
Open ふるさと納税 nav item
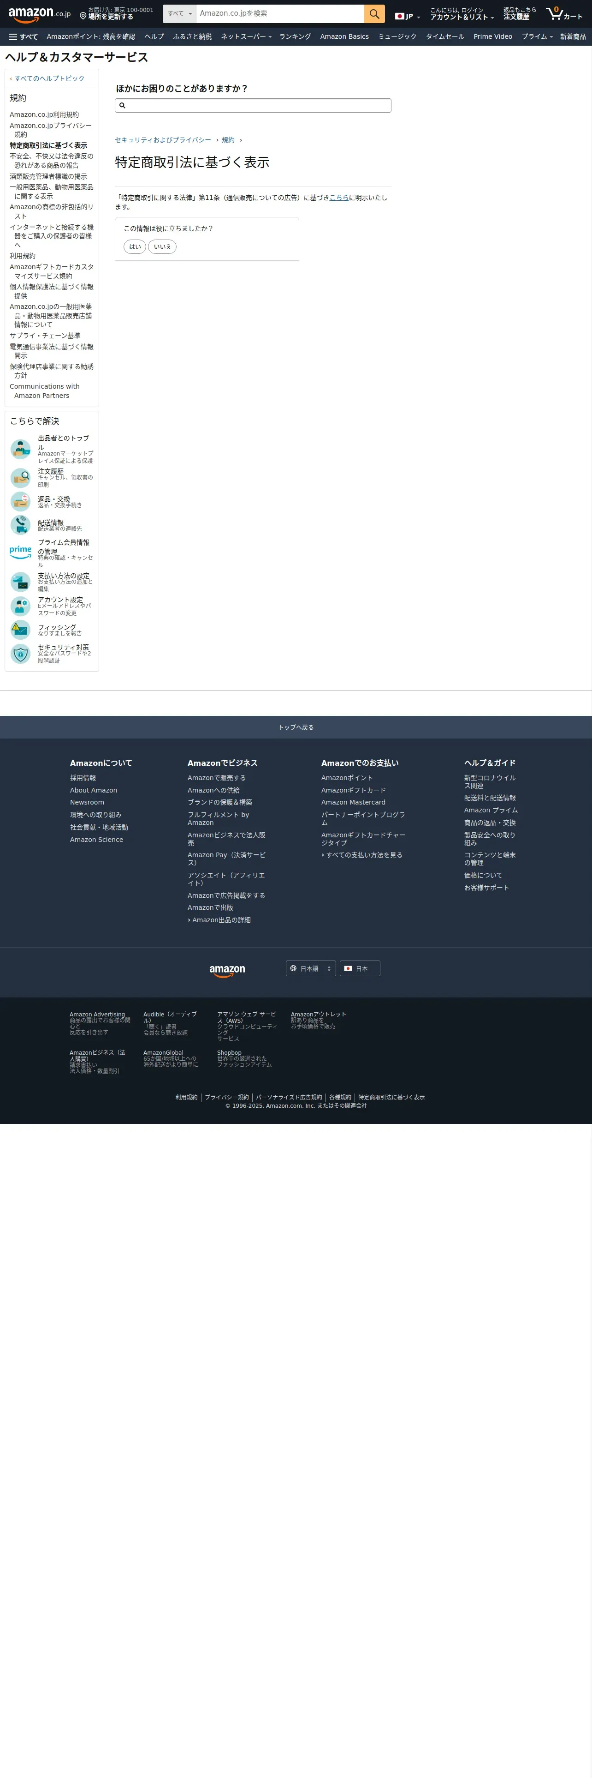(192, 36)
